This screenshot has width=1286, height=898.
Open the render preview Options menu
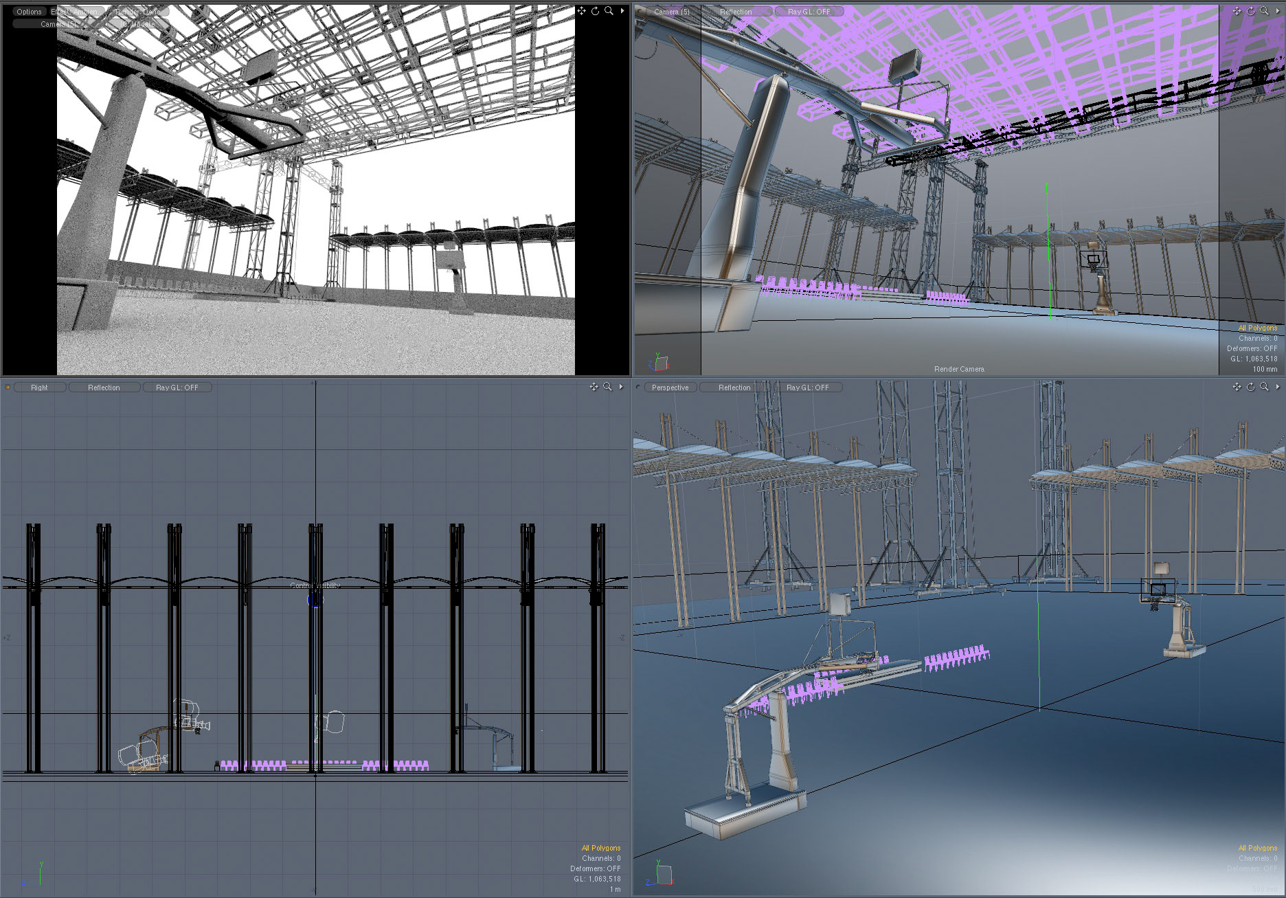[29, 12]
